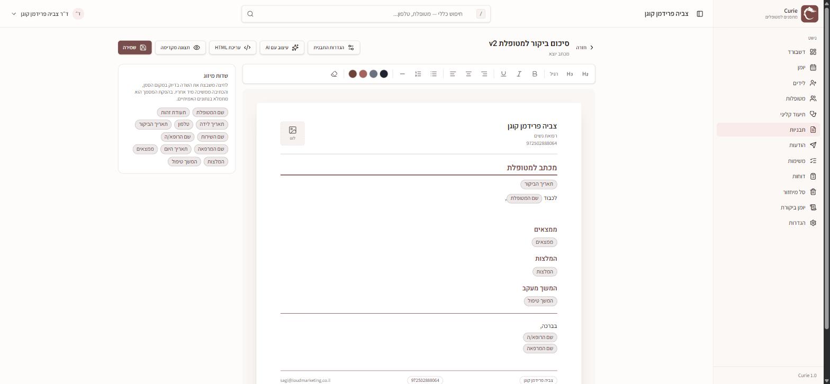Image resolution: width=830 pixels, height=384 pixels.
Task: Toggle bold formatting
Action: (535, 74)
